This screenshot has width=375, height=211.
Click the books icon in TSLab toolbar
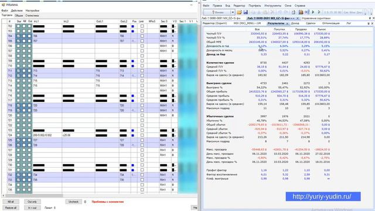pyautogui.click(x=301, y=12)
